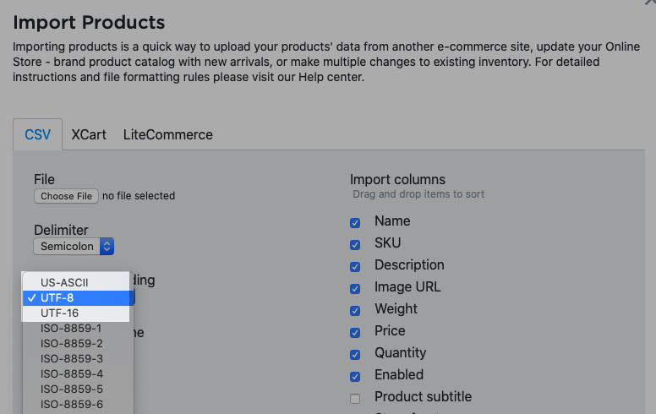656x414 pixels.
Task: Disable the Description column checkbox
Action: click(x=355, y=266)
